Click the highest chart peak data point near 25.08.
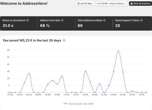Viewport: 152px width, 110px height. (118, 51)
